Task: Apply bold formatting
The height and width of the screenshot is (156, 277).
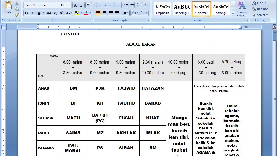Action: point(27,13)
